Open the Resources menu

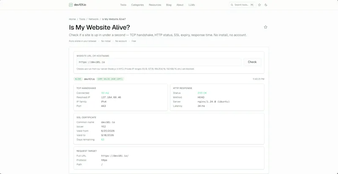pos(155,5)
